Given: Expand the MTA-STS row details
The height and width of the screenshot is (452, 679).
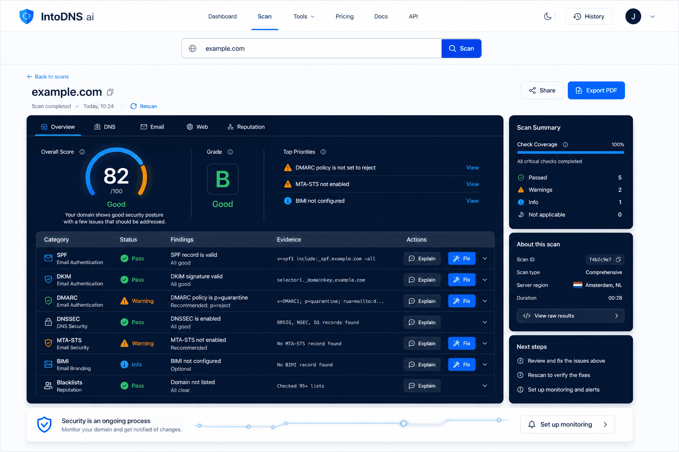Looking at the screenshot, I should pos(485,343).
